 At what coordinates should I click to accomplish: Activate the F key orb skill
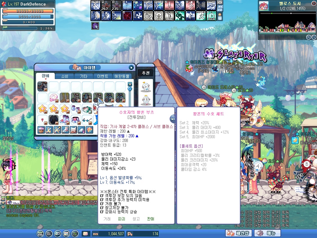tap(138, 5)
